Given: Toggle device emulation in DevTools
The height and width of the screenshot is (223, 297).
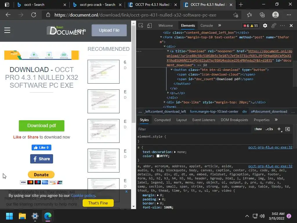Looking at the screenshot, I should [x=149, y=26].
